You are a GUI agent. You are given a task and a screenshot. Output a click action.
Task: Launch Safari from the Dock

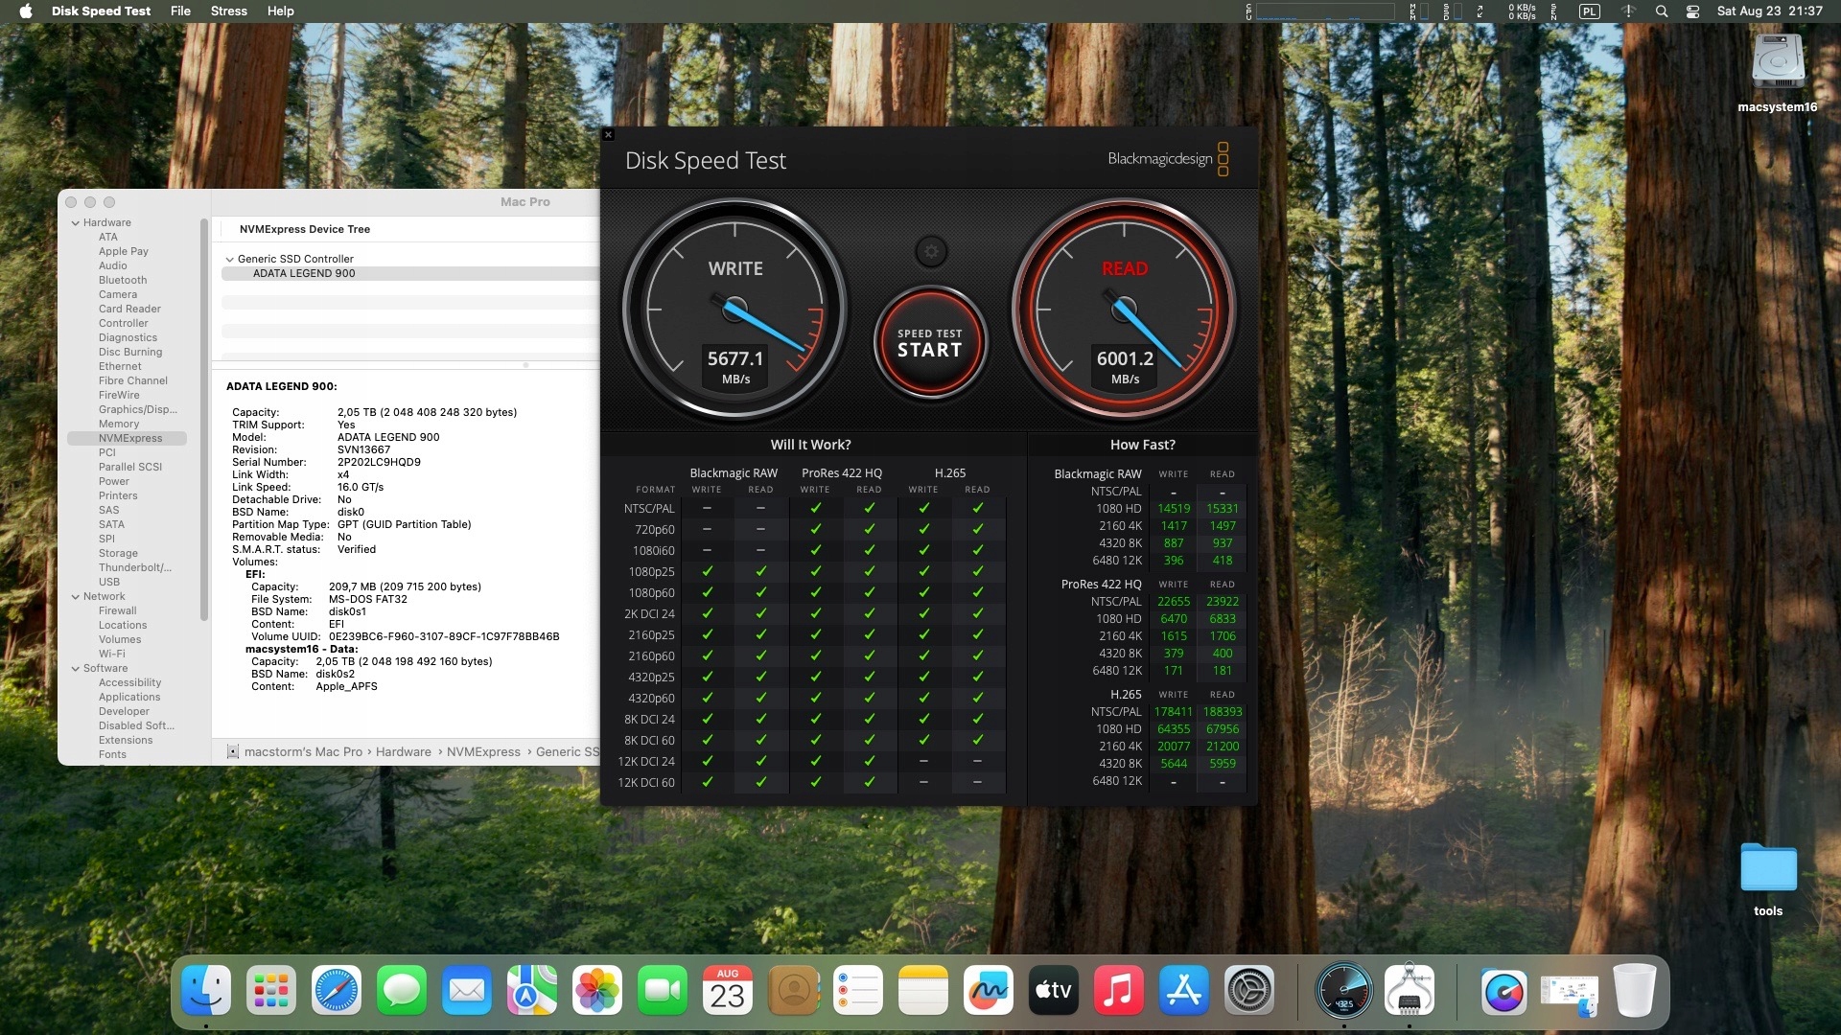[336, 991]
